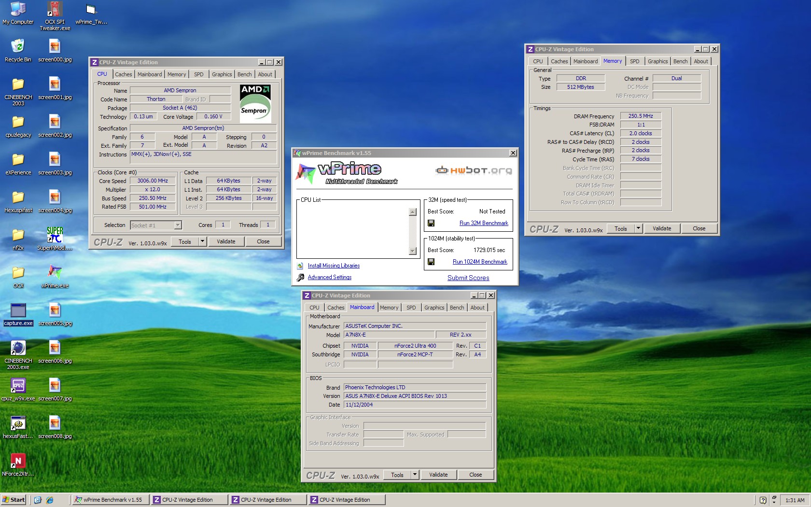Open About tab in Memory window
This screenshot has height=507, width=811.
point(701,61)
